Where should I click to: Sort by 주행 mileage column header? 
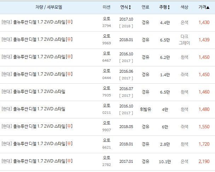point(164,7)
